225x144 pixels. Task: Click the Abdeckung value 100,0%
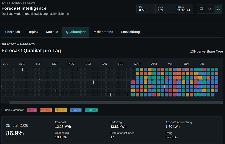click(61, 137)
